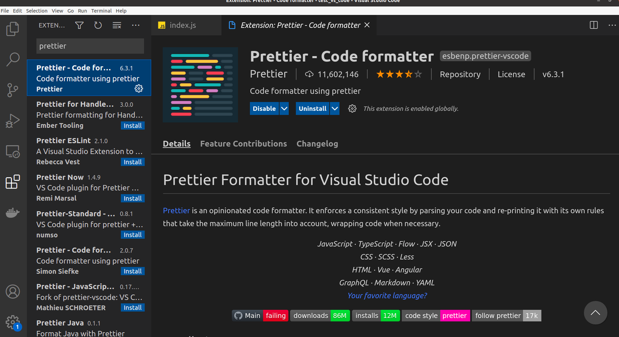Select the Extensions icon in the activity bar
Screen dimensions: 619x337
12,182
